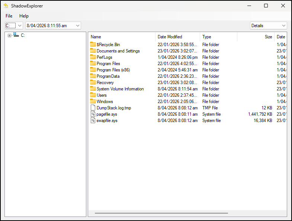The height and width of the screenshot is (221, 292).
Task: Sort by the Type column header
Action: pyautogui.click(x=218, y=37)
